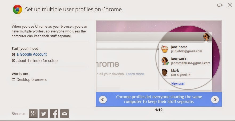Open the Google Account link
This screenshot has width=235, height=121.
[x=31, y=54]
